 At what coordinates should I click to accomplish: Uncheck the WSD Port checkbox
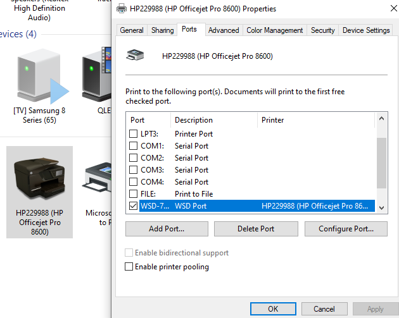pyautogui.click(x=134, y=205)
